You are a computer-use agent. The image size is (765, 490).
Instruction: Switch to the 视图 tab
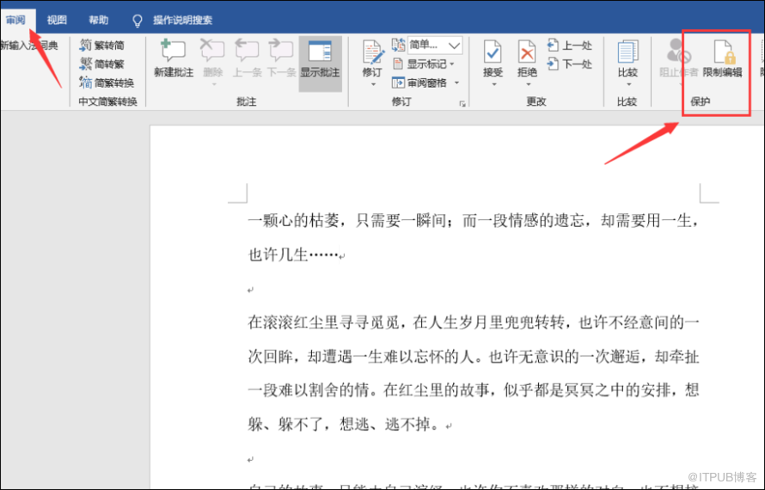pyautogui.click(x=57, y=20)
